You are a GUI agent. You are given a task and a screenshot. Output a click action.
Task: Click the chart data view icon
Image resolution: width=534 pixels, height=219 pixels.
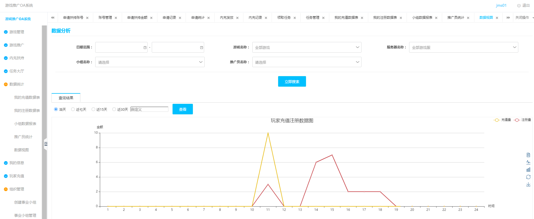coord(528,155)
